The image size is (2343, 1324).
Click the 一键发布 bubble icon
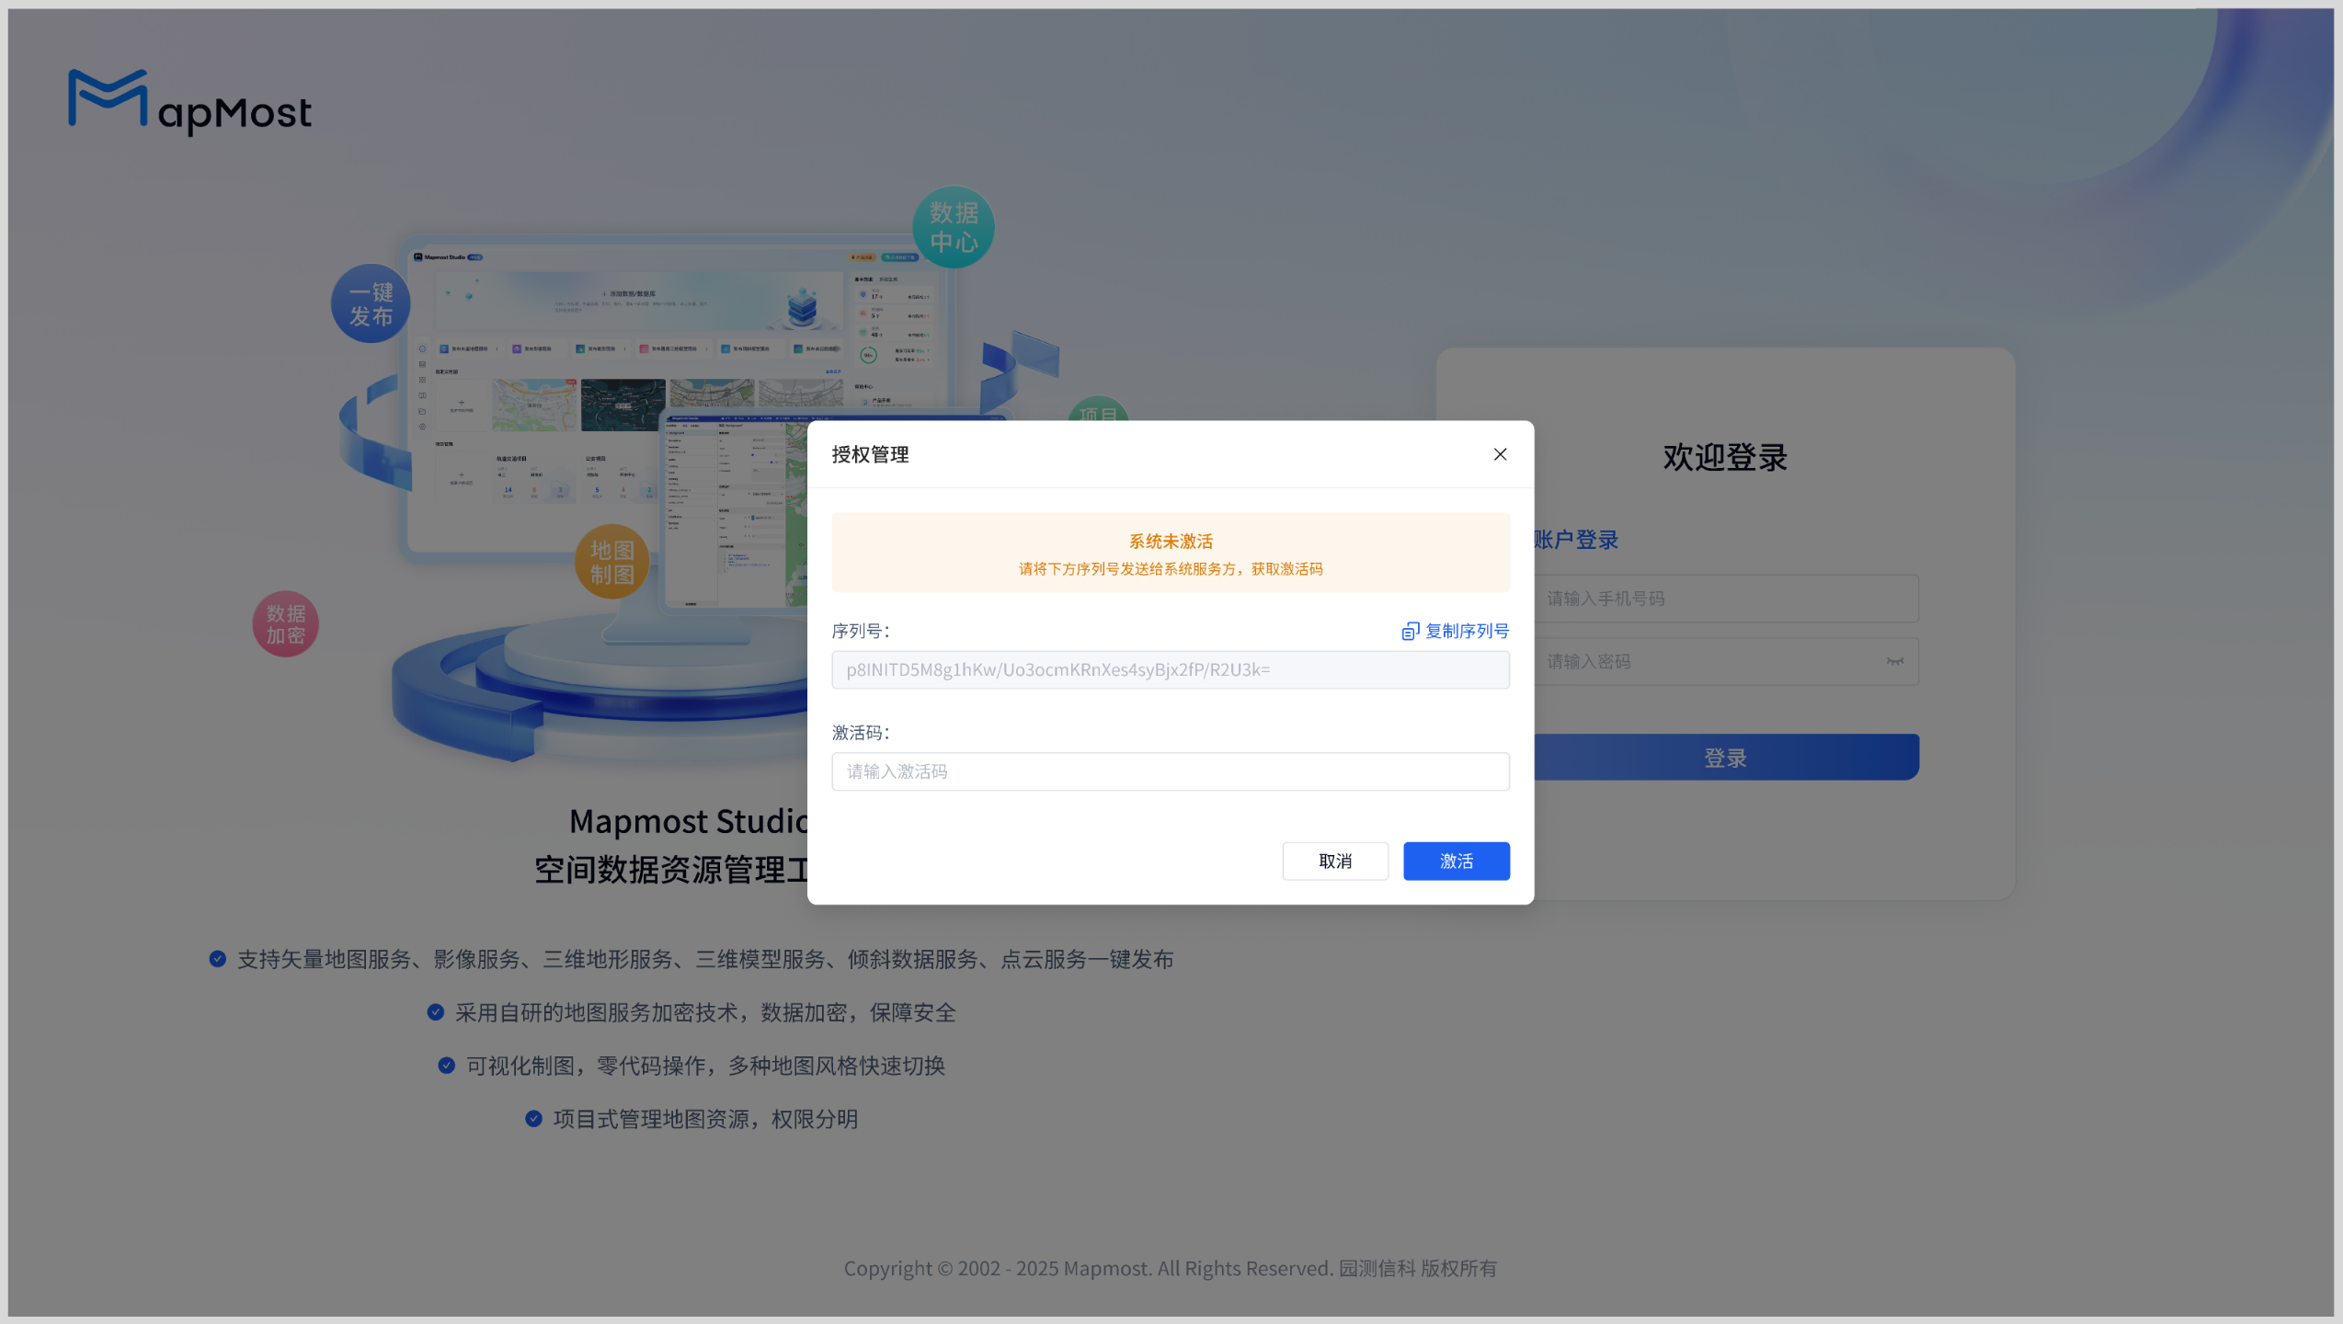click(x=371, y=304)
